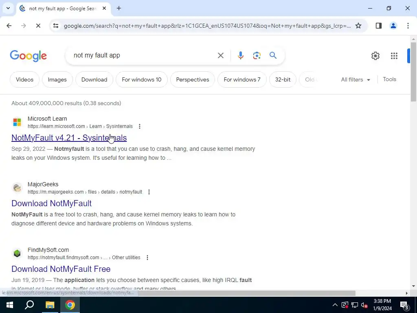View site information icon in address bar
417x313 pixels.
click(x=55, y=26)
